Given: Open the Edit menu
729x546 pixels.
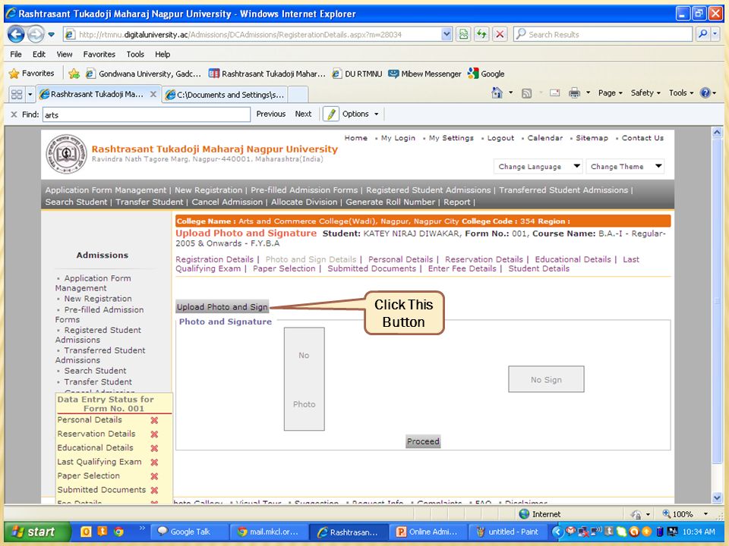Looking at the screenshot, I should [39, 55].
